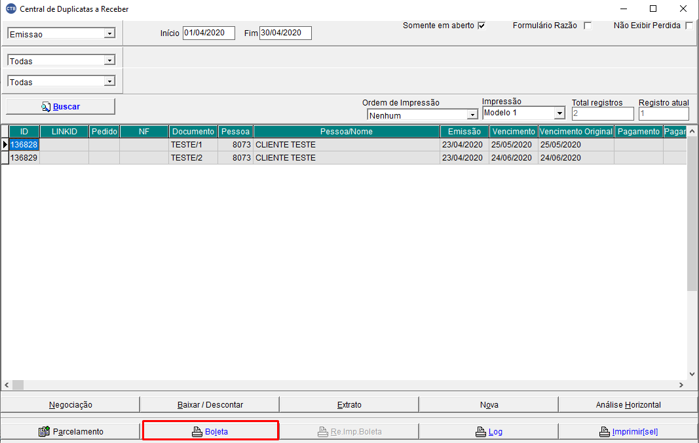This screenshot has height=443, width=699.
Task: Click the Imprimir[sel] button
Action: 628,431
